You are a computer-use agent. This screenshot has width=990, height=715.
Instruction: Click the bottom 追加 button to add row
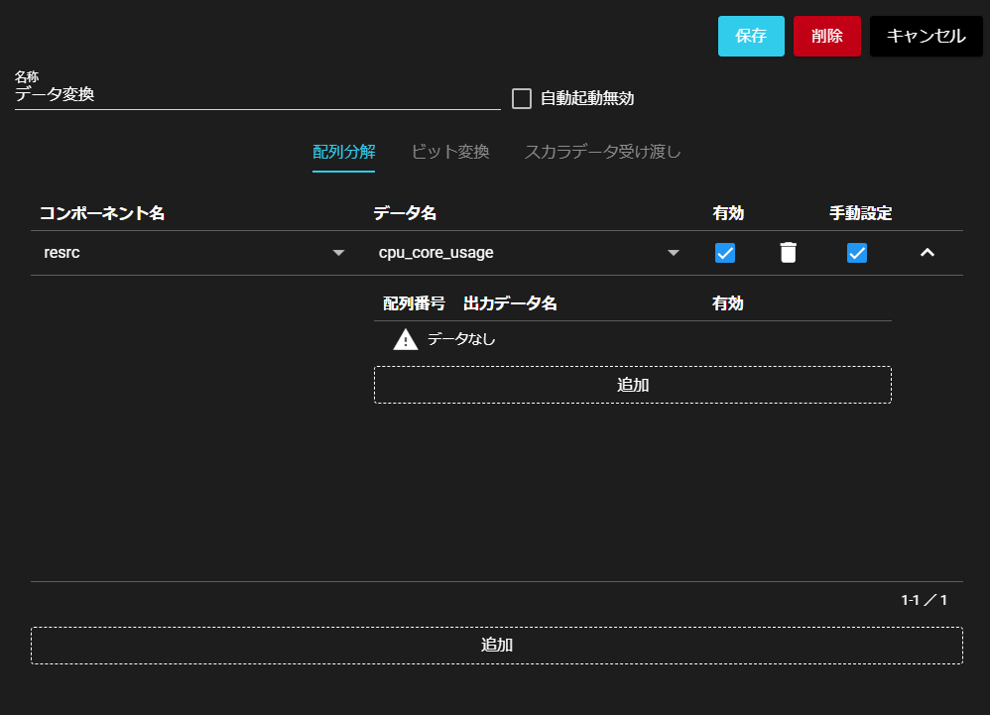coord(496,645)
